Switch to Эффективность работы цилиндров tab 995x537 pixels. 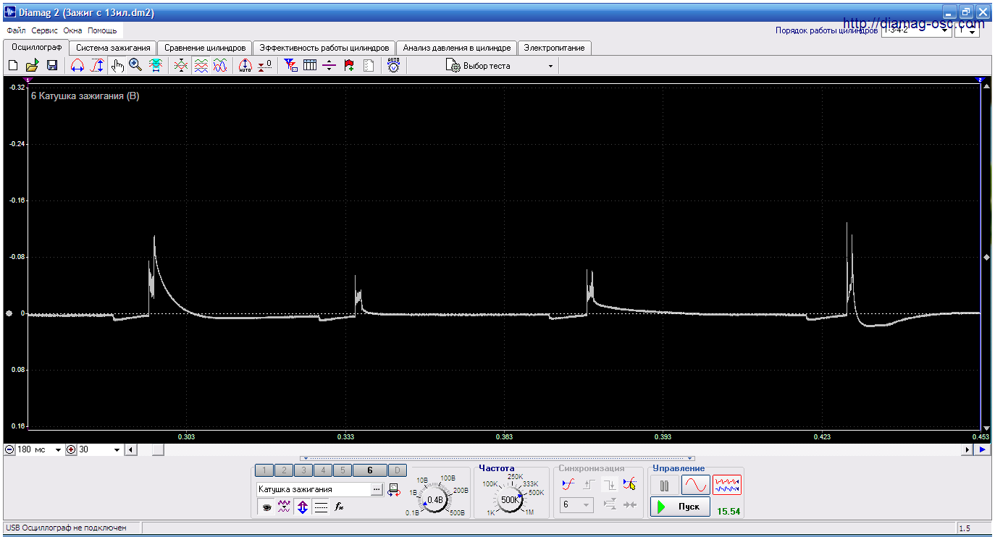point(324,48)
